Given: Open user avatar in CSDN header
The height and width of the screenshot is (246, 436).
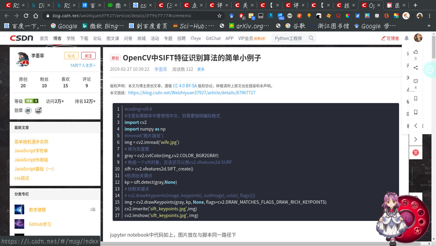Looking at the screenshot, I should [418, 38].
